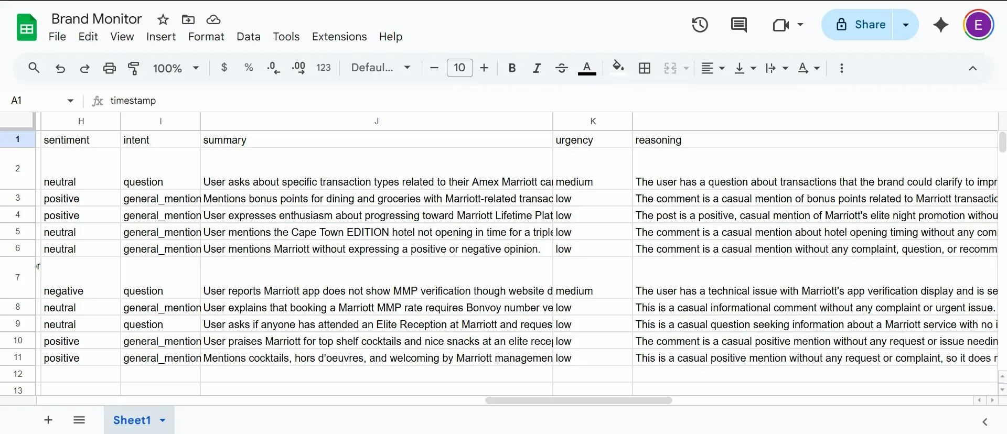This screenshot has width=1007, height=434.
Task: Open the text color picker
Action: [x=587, y=68]
